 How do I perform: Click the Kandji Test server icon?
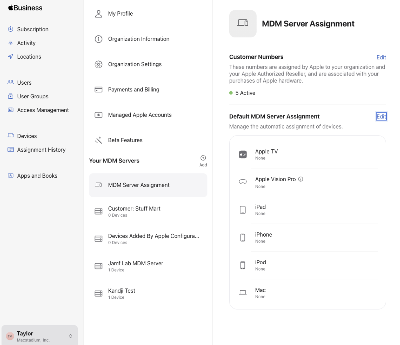pos(99,294)
